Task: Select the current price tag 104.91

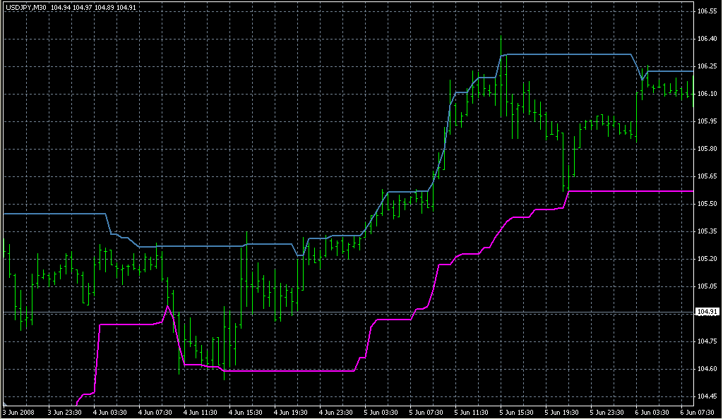Action: pyautogui.click(x=707, y=312)
